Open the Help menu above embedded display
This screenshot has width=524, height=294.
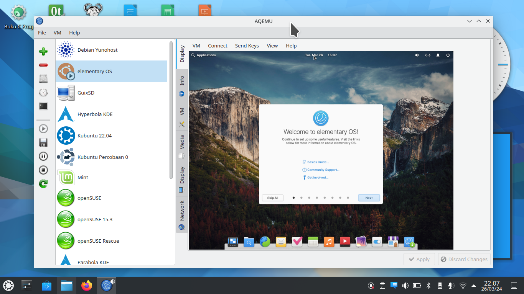point(291,46)
